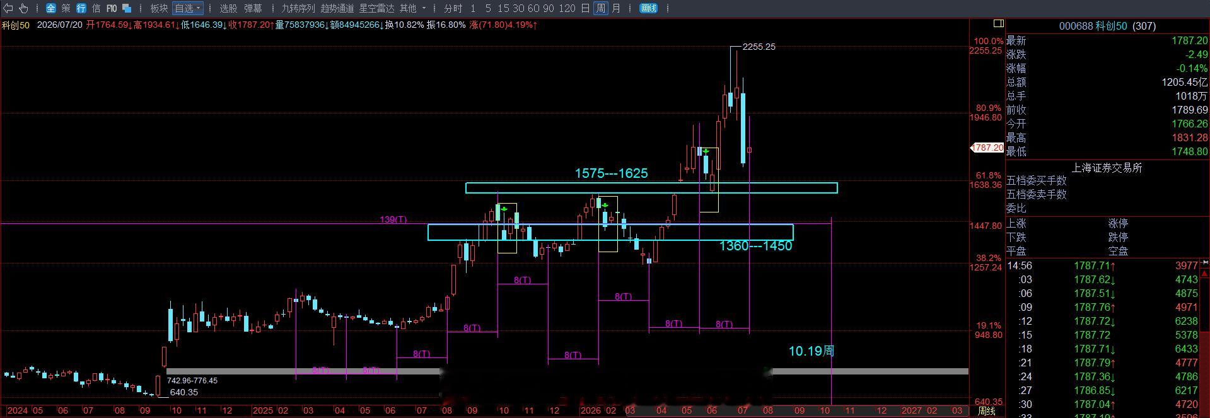The height and width of the screenshot is (418, 1210).
Task: Click the 61.8% Fibonacci level label
Action: [988, 175]
